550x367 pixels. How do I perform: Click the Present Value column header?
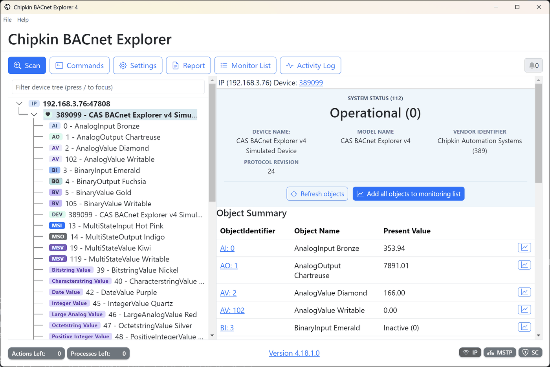point(407,231)
